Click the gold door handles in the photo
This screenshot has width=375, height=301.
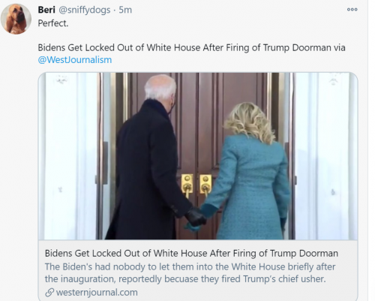click(196, 186)
